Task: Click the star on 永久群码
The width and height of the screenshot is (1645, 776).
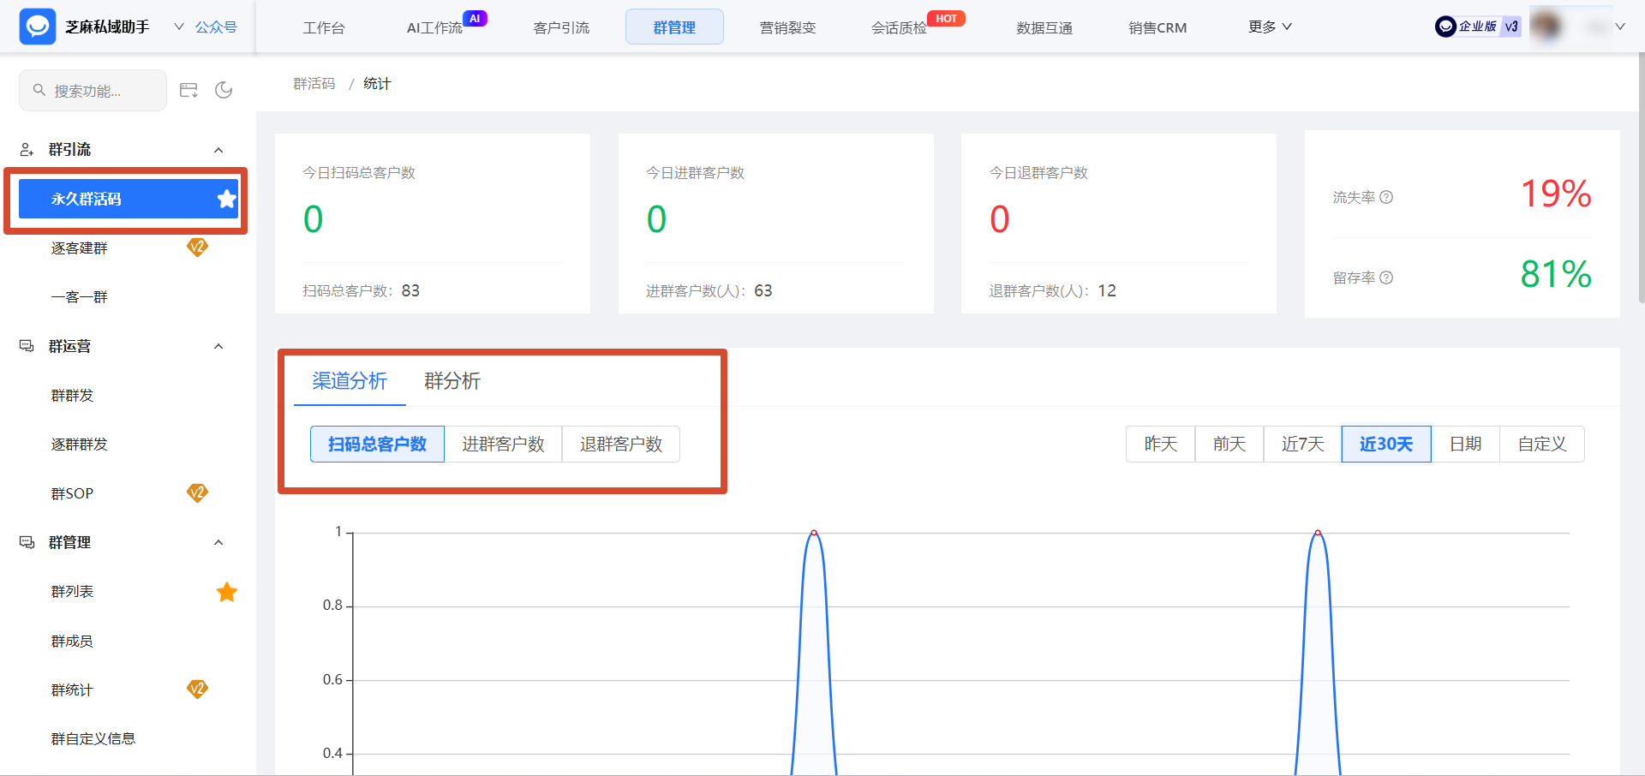Action: [x=226, y=199]
